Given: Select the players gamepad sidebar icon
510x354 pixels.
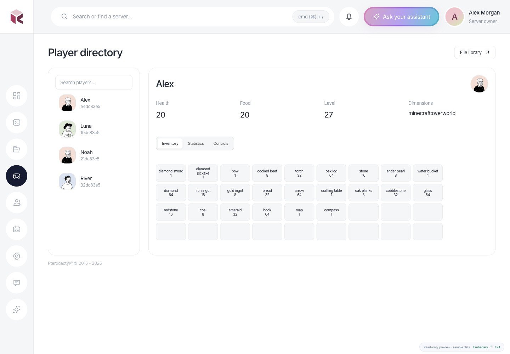Looking at the screenshot, I should 17,176.
